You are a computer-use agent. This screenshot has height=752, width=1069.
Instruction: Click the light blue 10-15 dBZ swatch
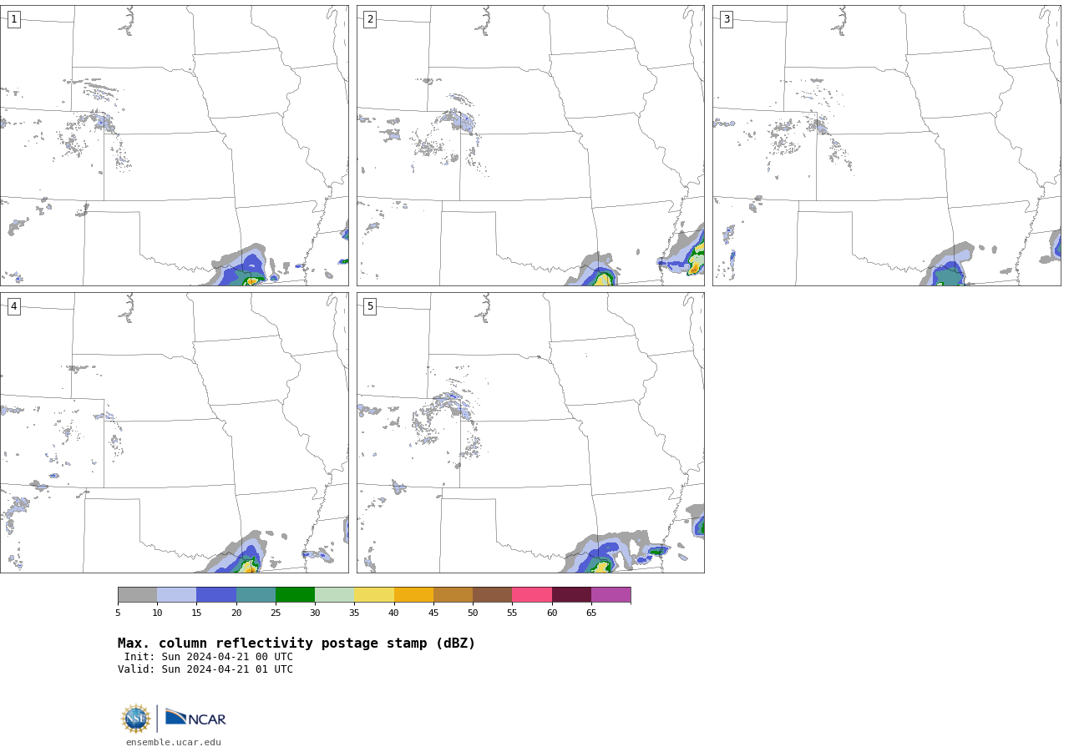tap(177, 594)
